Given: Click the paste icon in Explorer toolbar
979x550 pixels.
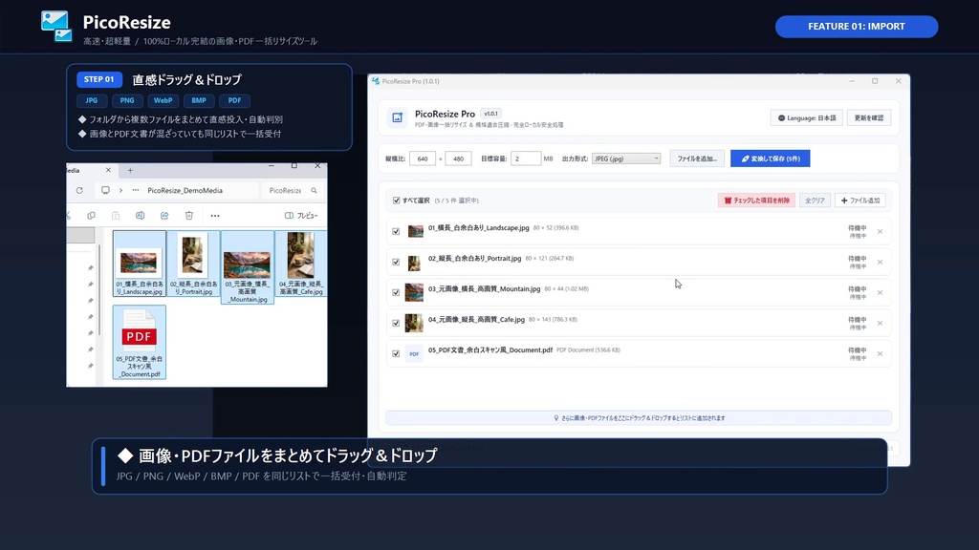Looking at the screenshot, I should click(x=116, y=215).
